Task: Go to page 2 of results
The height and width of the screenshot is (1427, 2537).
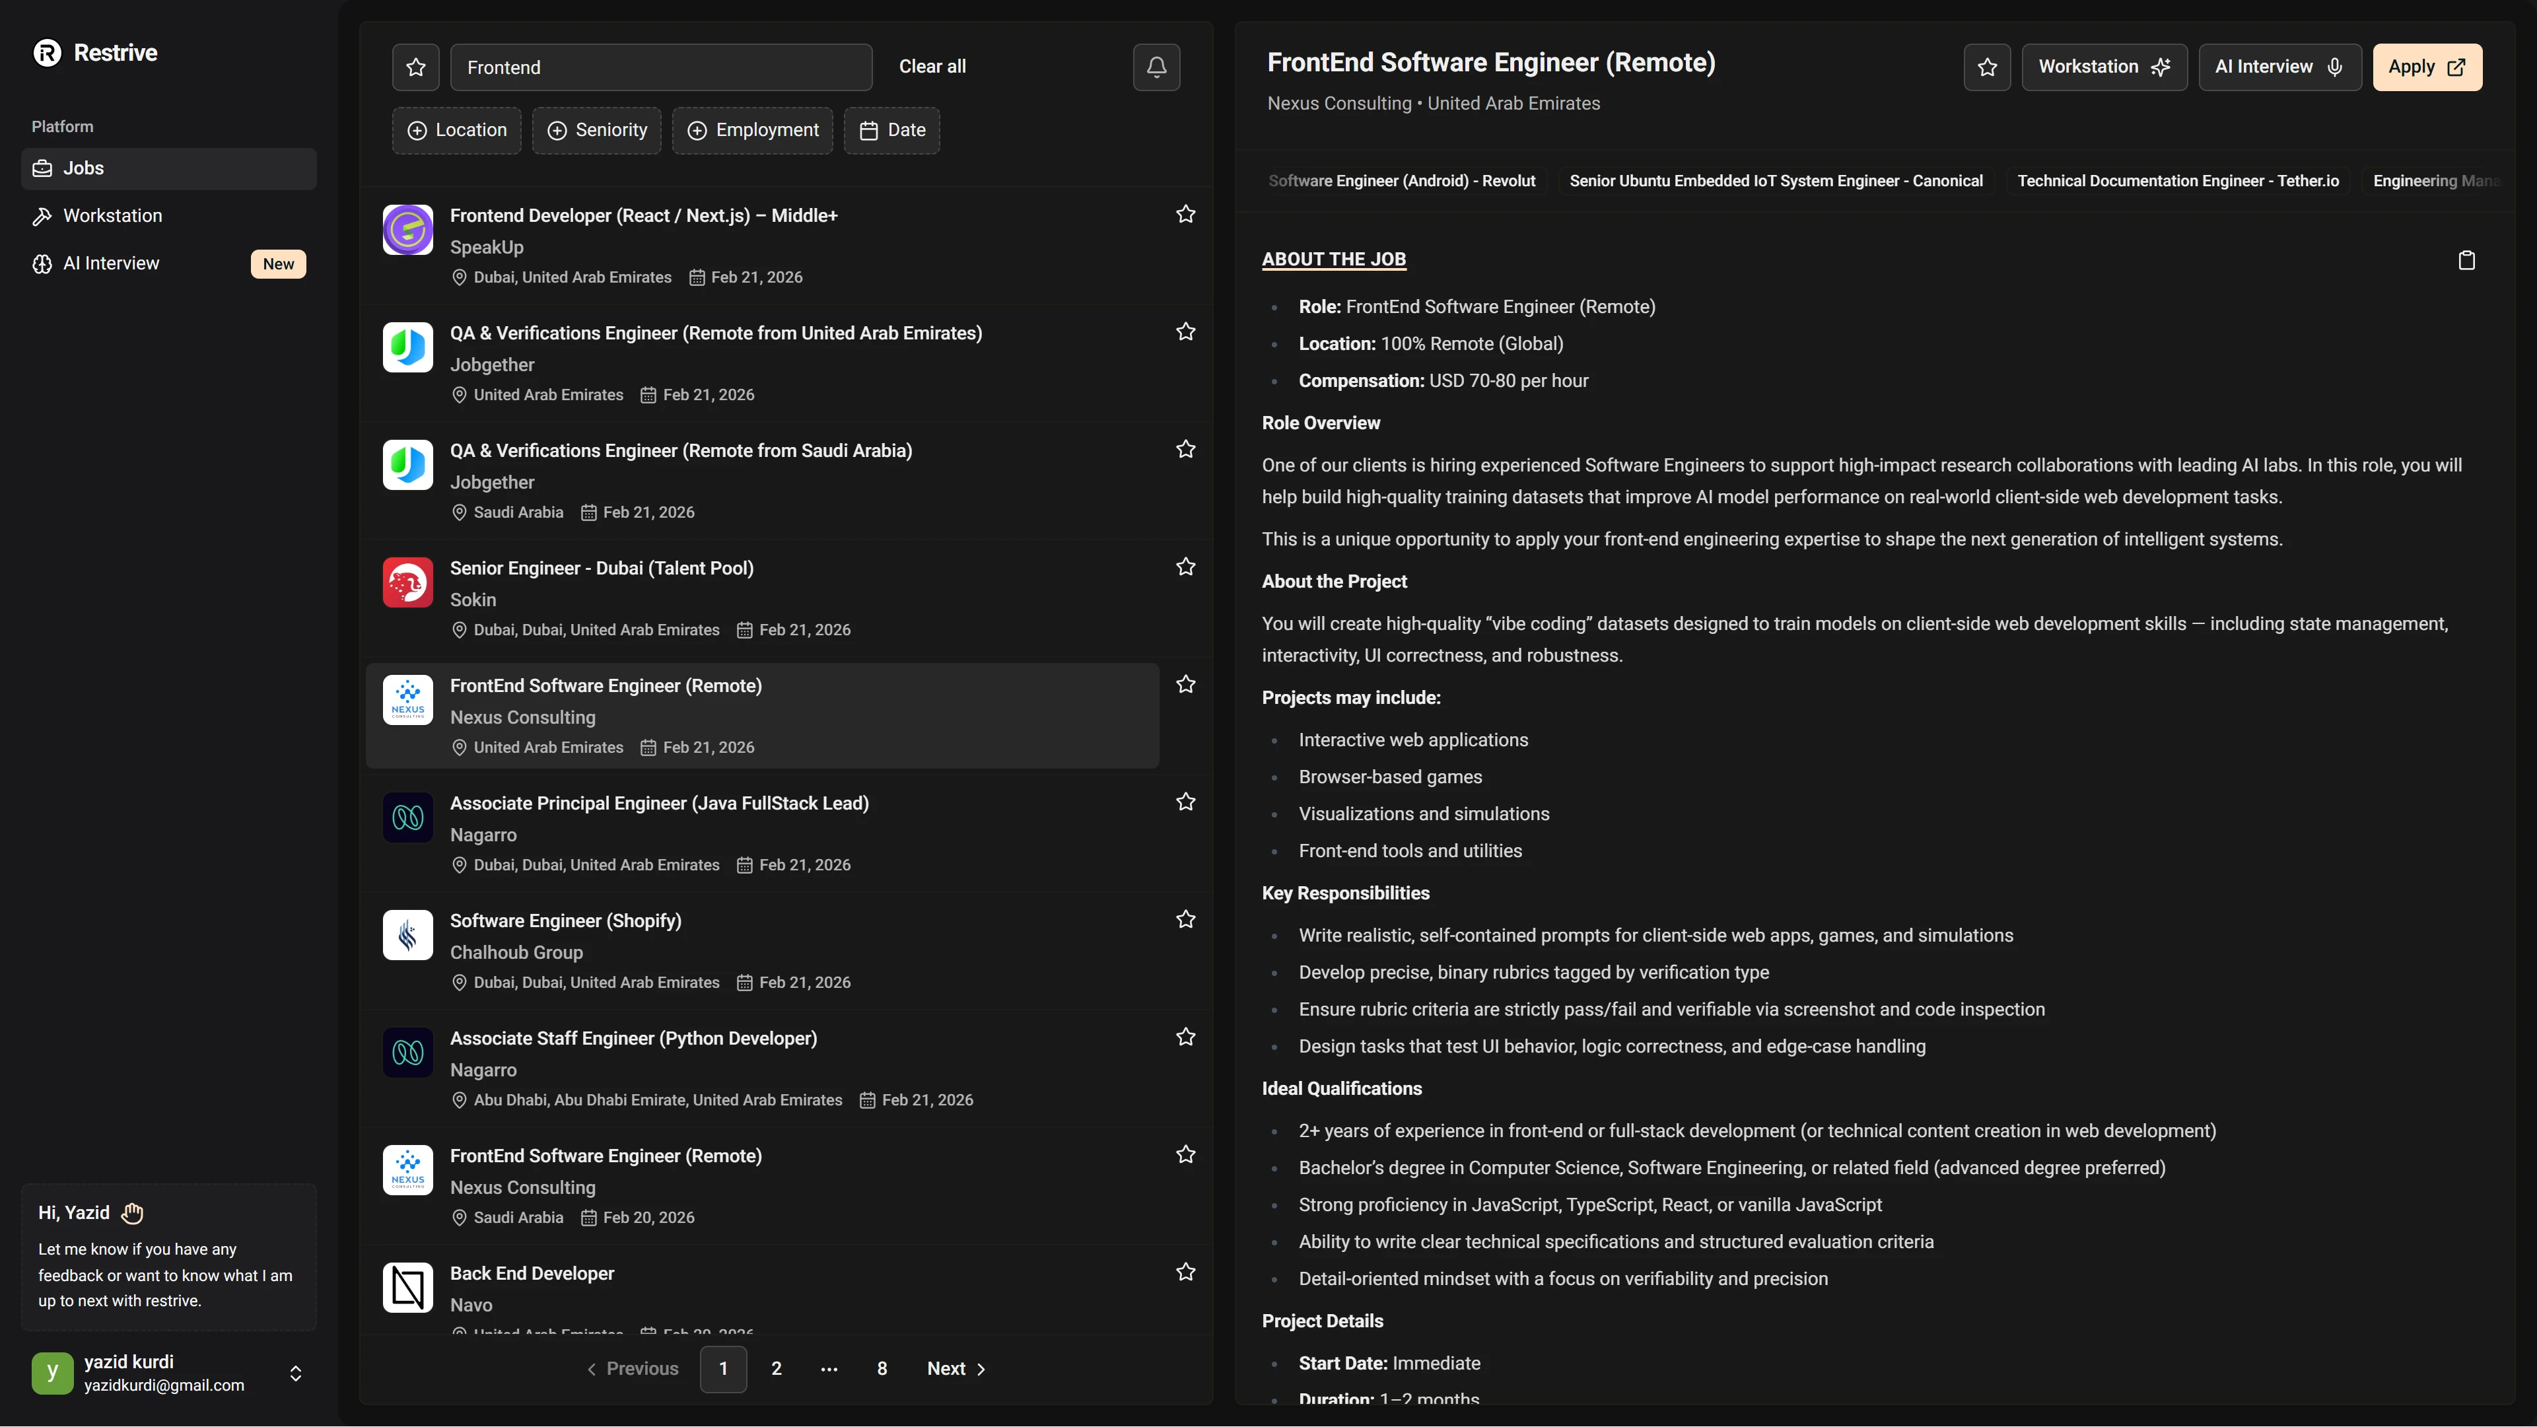Action: tap(776, 1369)
